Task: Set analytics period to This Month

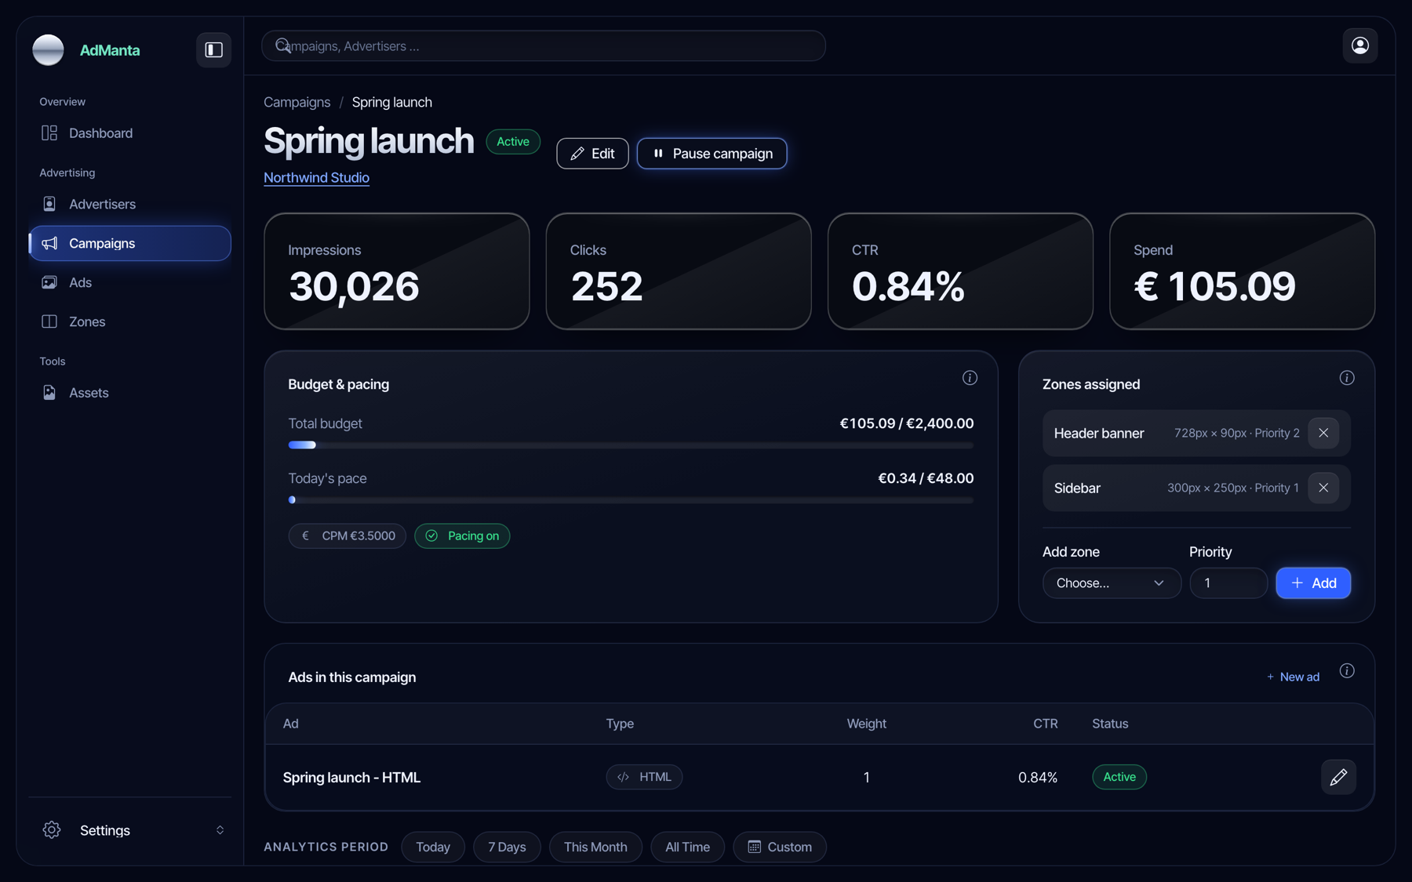Action: [595, 847]
